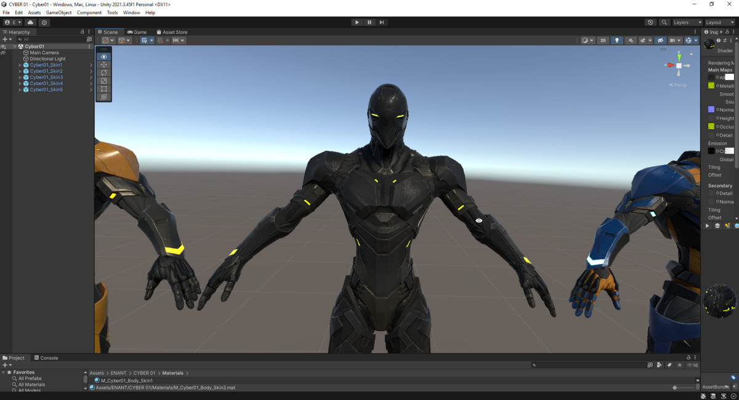Click the AssetBundle button in the Inspector

(714, 387)
